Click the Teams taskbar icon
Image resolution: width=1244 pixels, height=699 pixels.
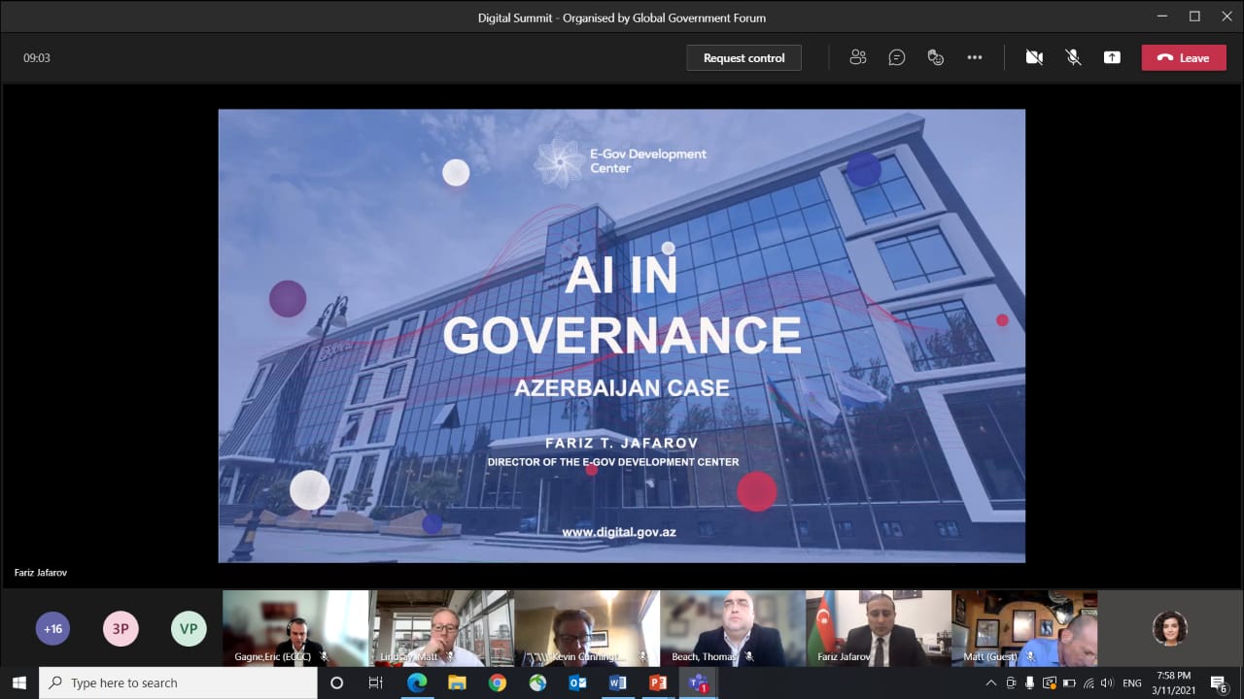point(698,682)
